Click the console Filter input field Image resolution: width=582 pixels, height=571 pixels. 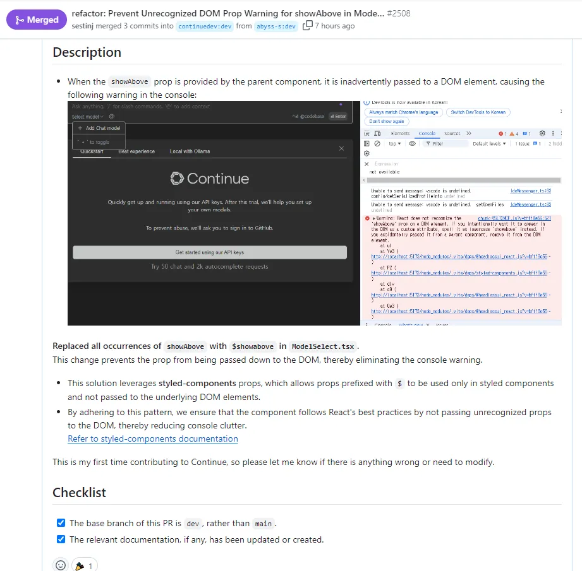point(445,144)
